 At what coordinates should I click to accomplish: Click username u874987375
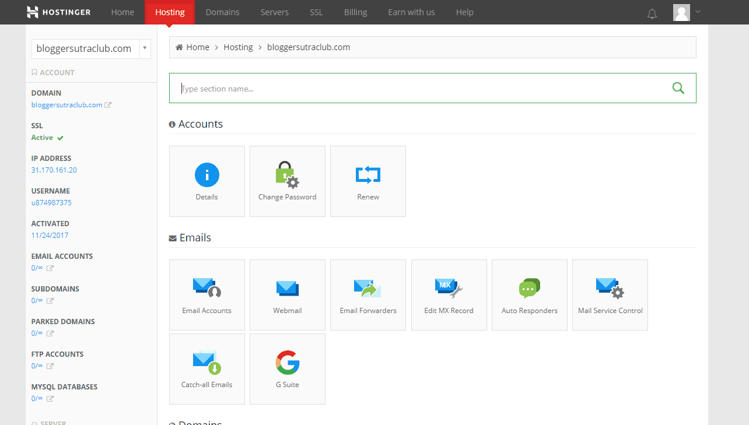(x=51, y=203)
